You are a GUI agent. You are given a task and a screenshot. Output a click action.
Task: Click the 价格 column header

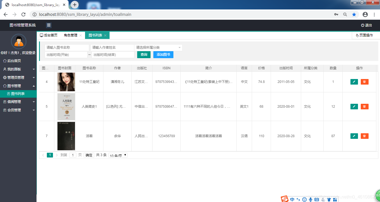pos(261,68)
